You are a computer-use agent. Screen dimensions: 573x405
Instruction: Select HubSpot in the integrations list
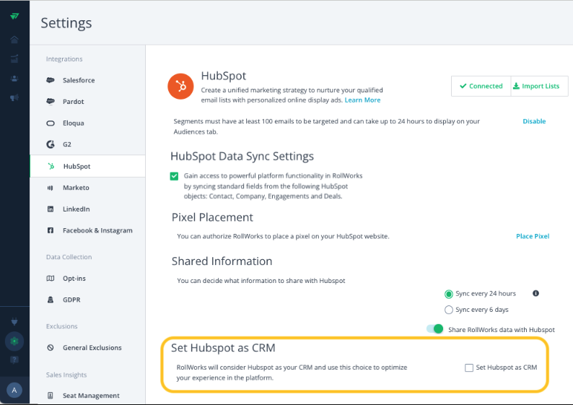point(87,166)
